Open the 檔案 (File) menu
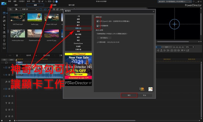The height and width of the screenshot is (122, 203). coord(10,1)
